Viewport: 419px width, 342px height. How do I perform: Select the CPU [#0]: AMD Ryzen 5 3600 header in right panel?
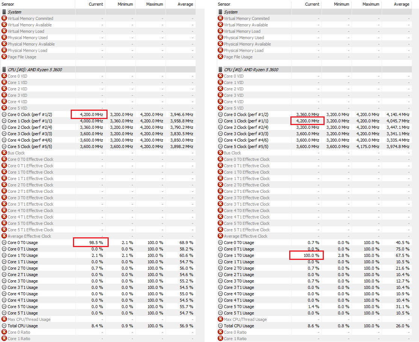tap(251, 70)
